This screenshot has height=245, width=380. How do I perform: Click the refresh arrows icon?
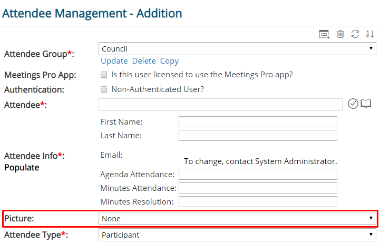point(355,34)
